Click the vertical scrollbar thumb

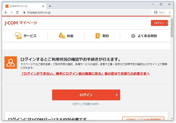click(x=172, y=28)
